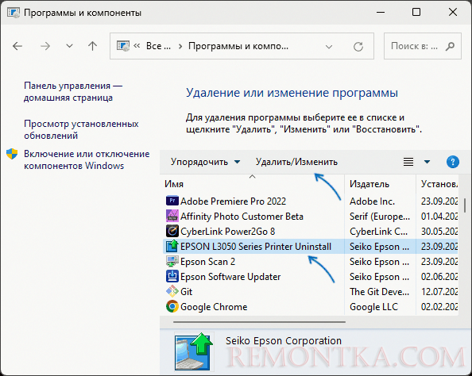Open the breadcrumb arrow after Все
The image size is (472, 376).
[180, 46]
